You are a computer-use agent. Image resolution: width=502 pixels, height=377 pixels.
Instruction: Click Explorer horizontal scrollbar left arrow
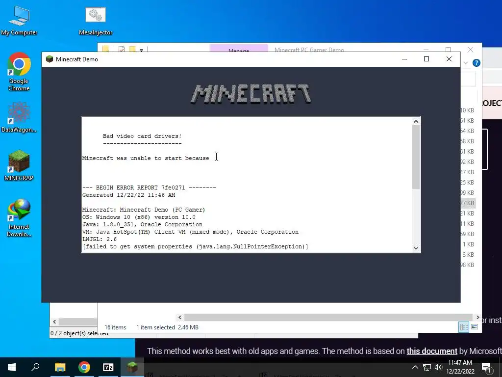coord(180,317)
